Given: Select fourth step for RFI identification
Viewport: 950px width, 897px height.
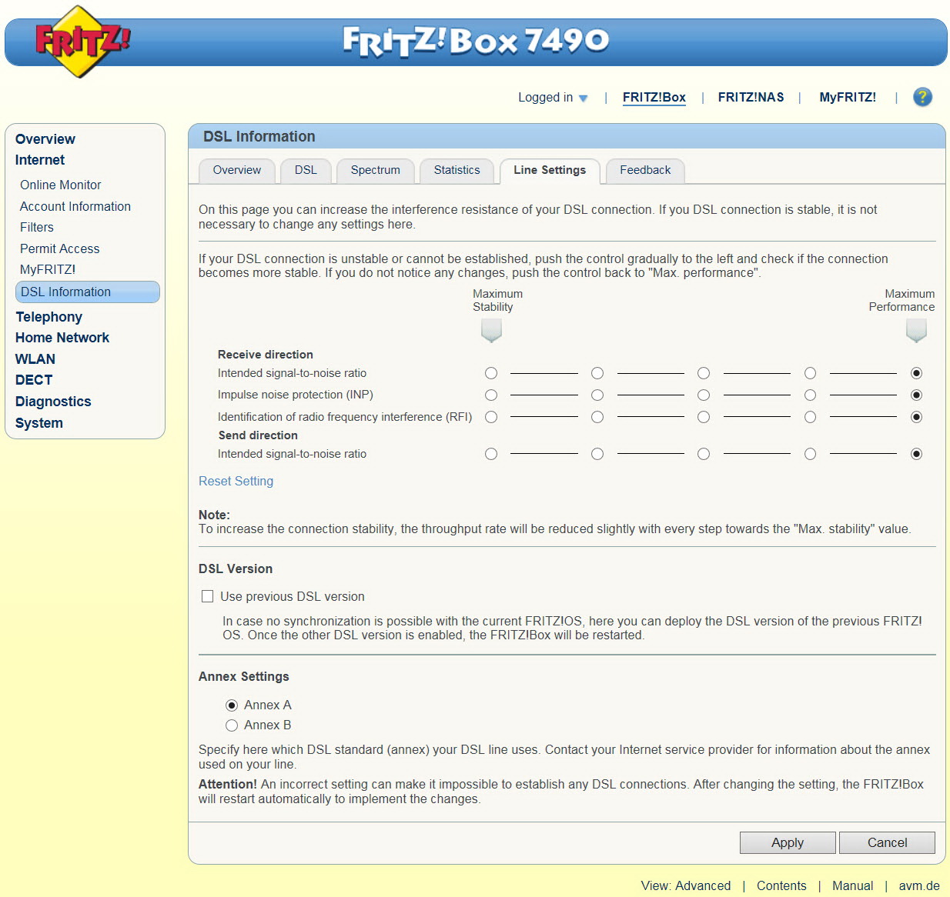Looking at the screenshot, I should [x=810, y=417].
